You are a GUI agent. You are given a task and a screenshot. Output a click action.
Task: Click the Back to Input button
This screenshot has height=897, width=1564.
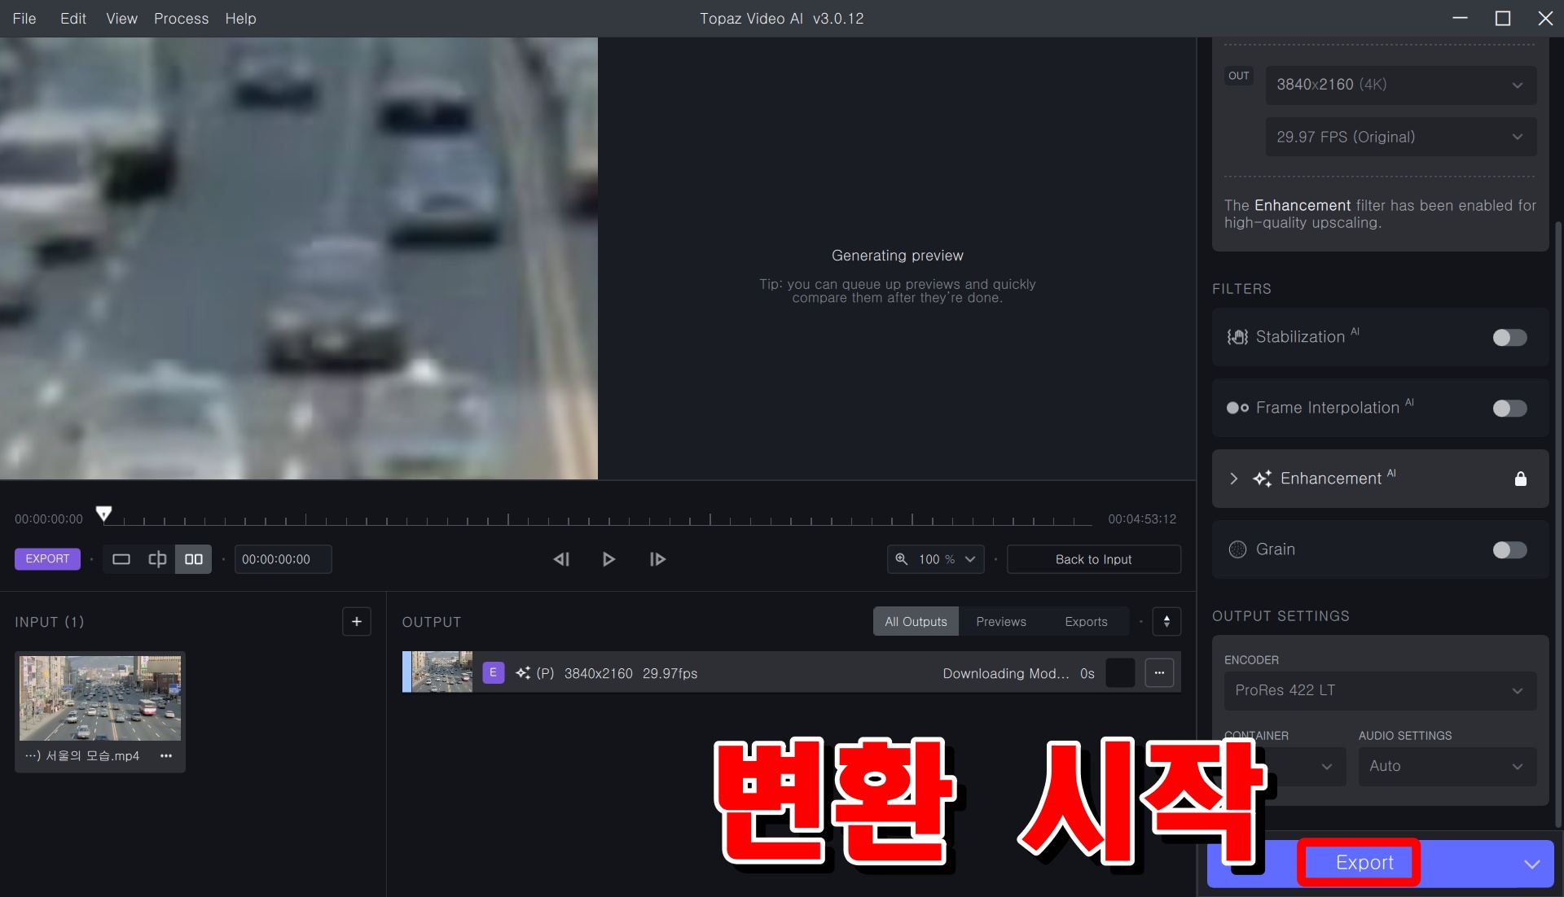point(1093,559)
